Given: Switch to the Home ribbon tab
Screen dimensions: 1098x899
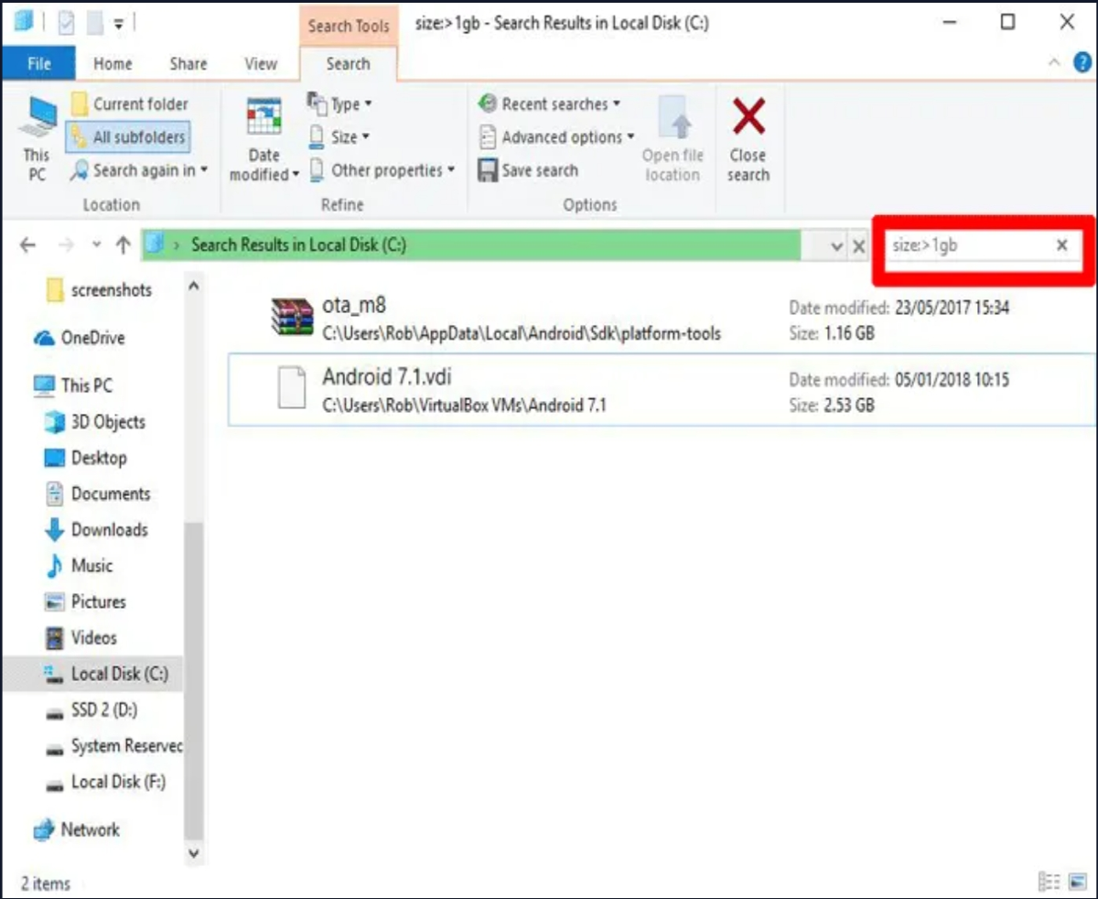Looking at the screenshot, I should 113,64.
